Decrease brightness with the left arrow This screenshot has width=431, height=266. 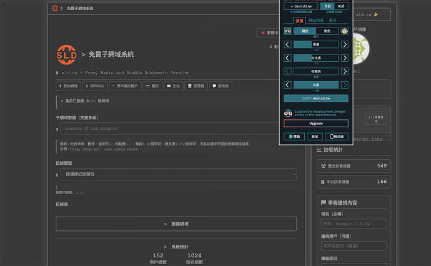click(x=287, y=44)
